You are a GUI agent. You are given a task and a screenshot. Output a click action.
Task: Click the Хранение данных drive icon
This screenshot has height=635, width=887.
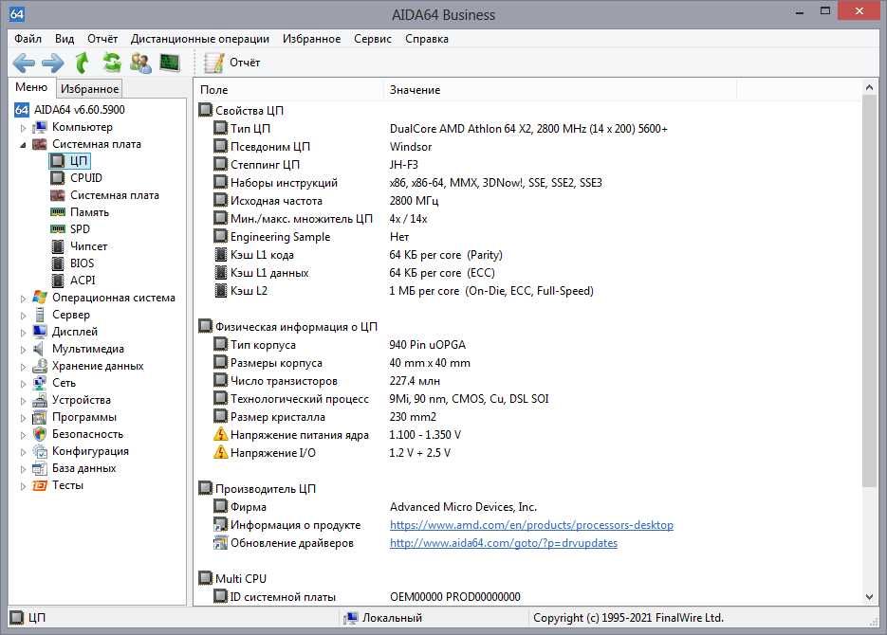click(39, 366)
